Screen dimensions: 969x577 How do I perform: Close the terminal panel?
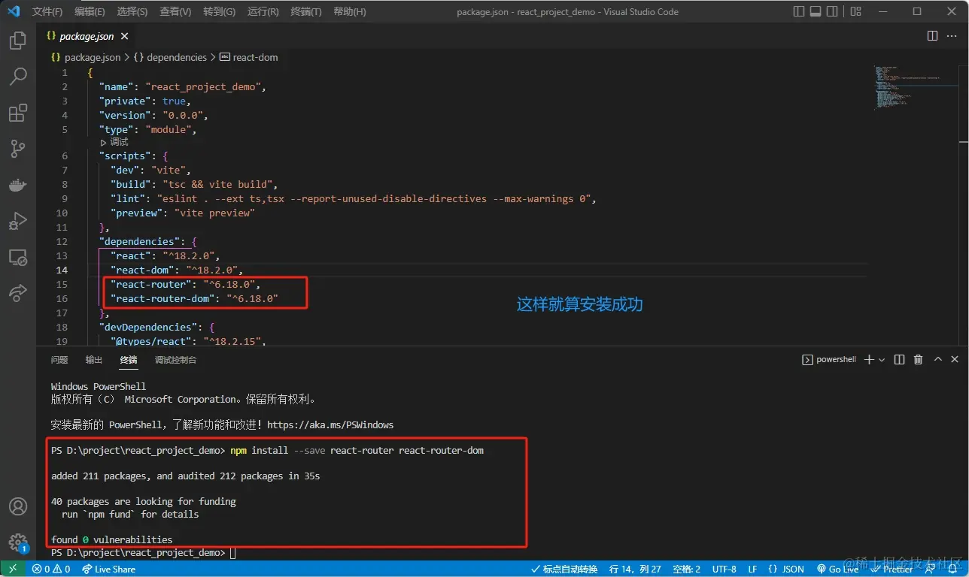[x=956, y=360]
